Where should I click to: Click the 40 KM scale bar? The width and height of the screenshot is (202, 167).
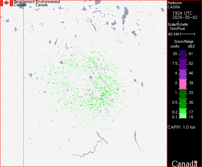click(x=188, y=34)
